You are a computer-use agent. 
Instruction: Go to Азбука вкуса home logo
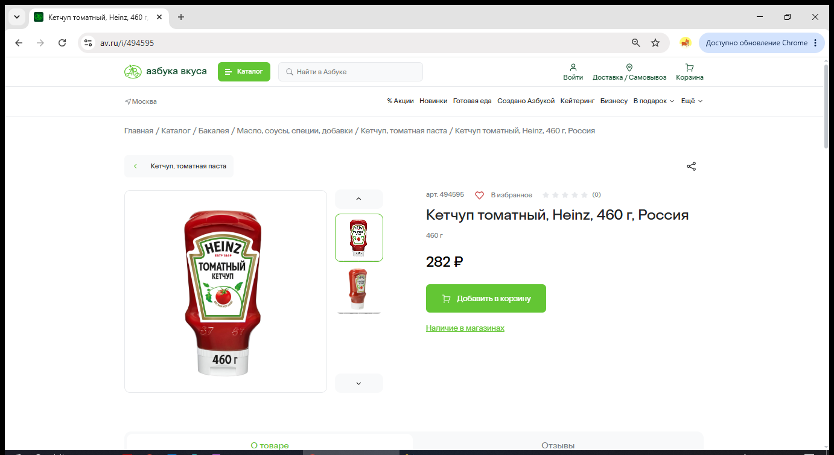tap(165, 72)
